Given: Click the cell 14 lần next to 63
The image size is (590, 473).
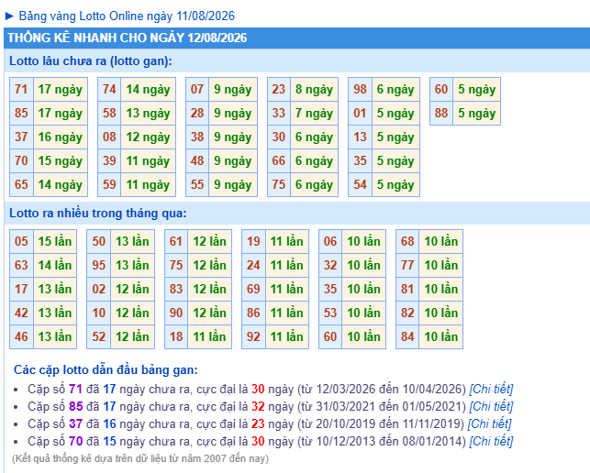Looking at the screenshot, I should (x=55, y=266).
